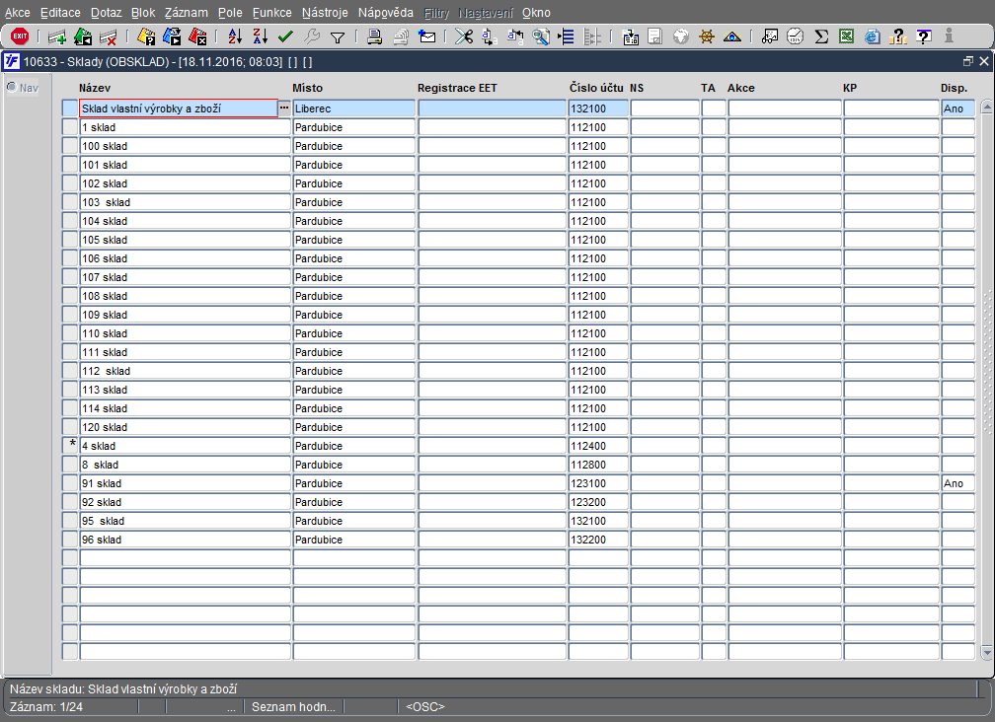Open the Nástroje menu
The image size is (995, 722).
(325, 13)
